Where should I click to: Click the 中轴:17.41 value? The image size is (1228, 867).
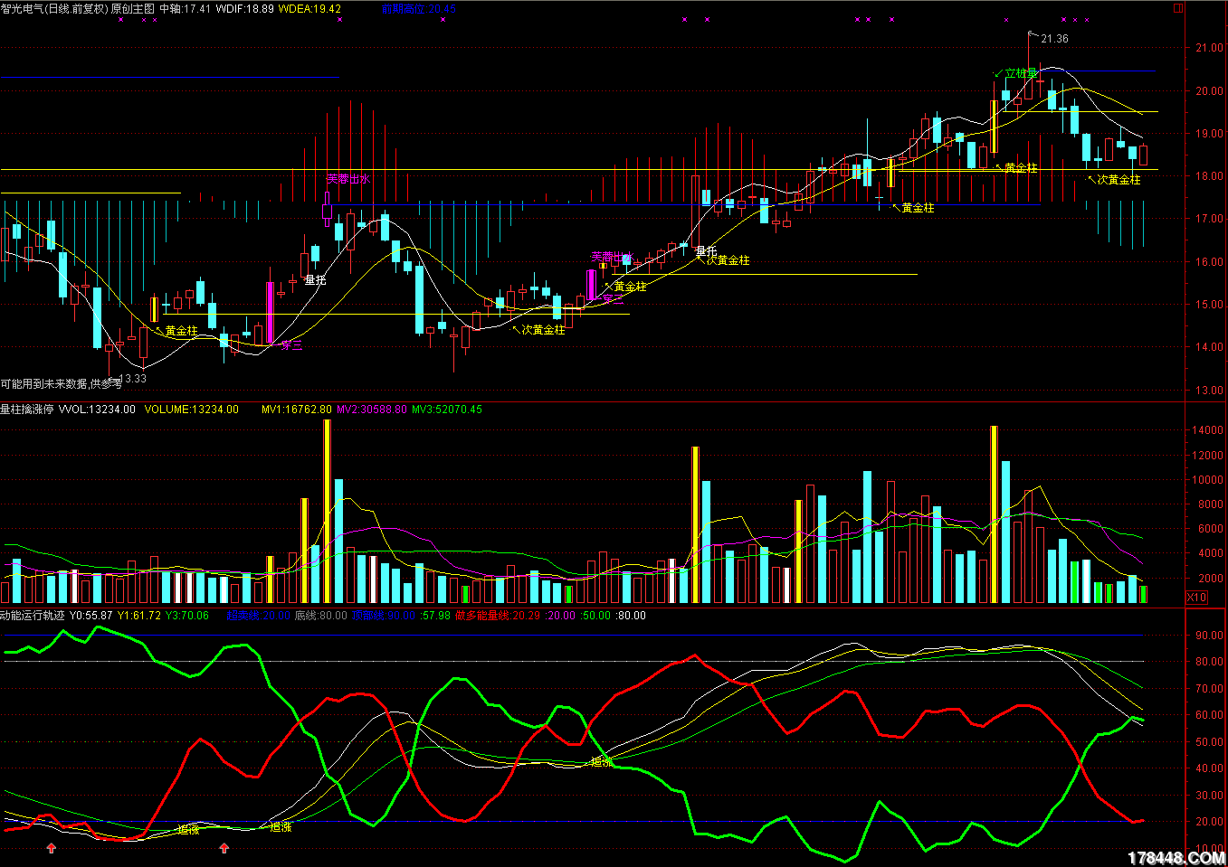(x=185, y=9)
